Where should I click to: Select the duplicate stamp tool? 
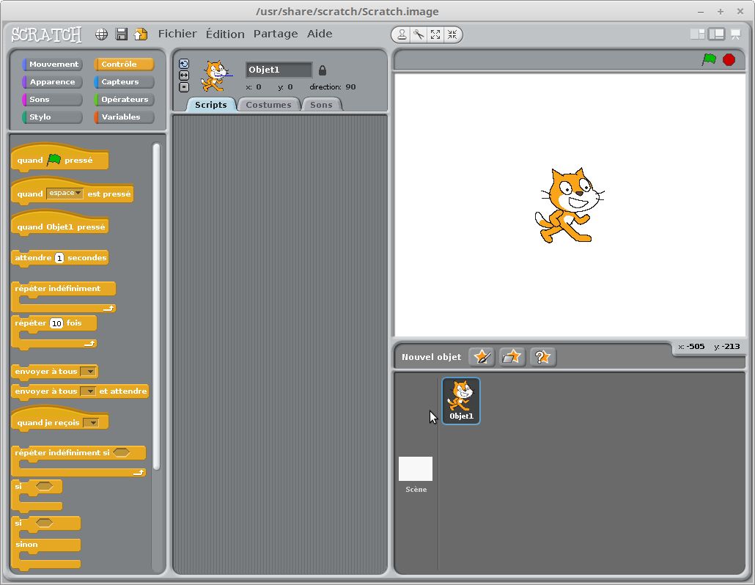click(x=402, y=34)
